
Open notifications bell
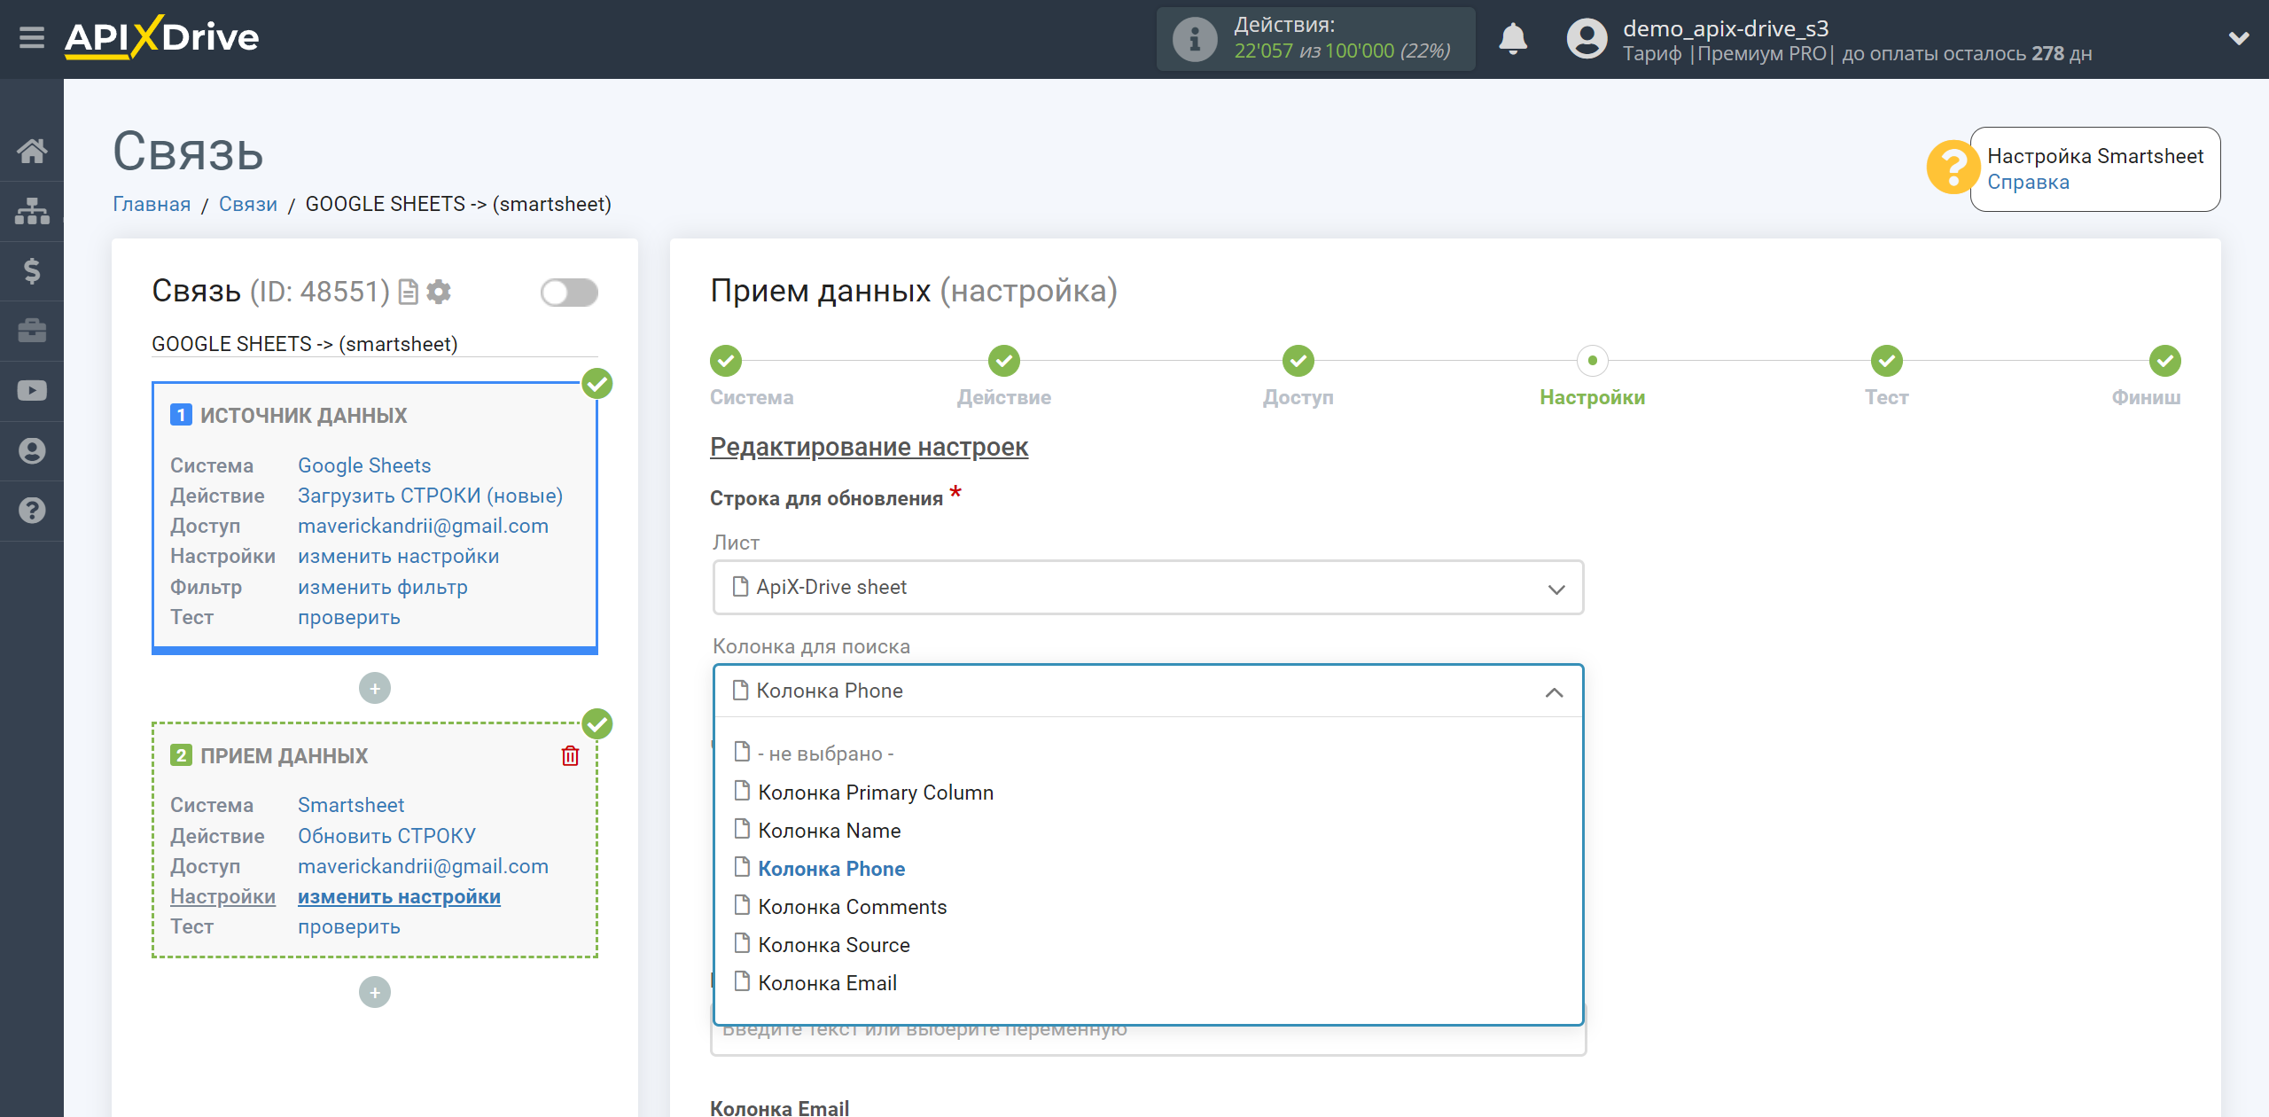1513,39
